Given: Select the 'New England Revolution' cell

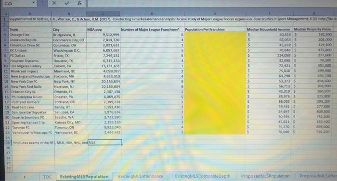Looking at the screenshot, I should pos(32,76).
